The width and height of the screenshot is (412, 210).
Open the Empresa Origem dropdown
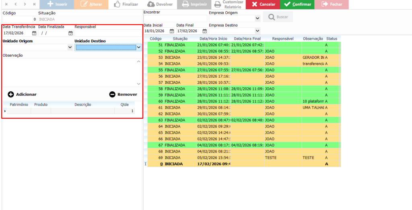[x=257, y=19]
